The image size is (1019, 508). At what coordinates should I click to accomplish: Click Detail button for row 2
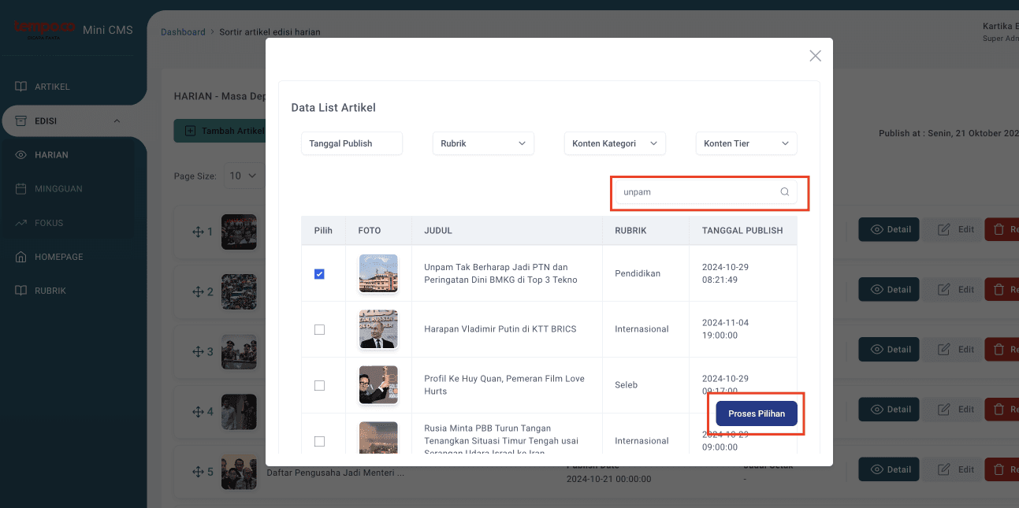point(891,290)
